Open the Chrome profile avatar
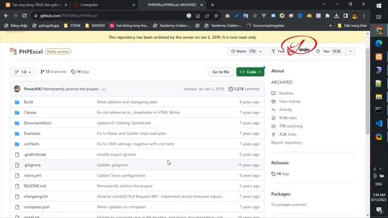388x218 pixels. tap(355, 16)
